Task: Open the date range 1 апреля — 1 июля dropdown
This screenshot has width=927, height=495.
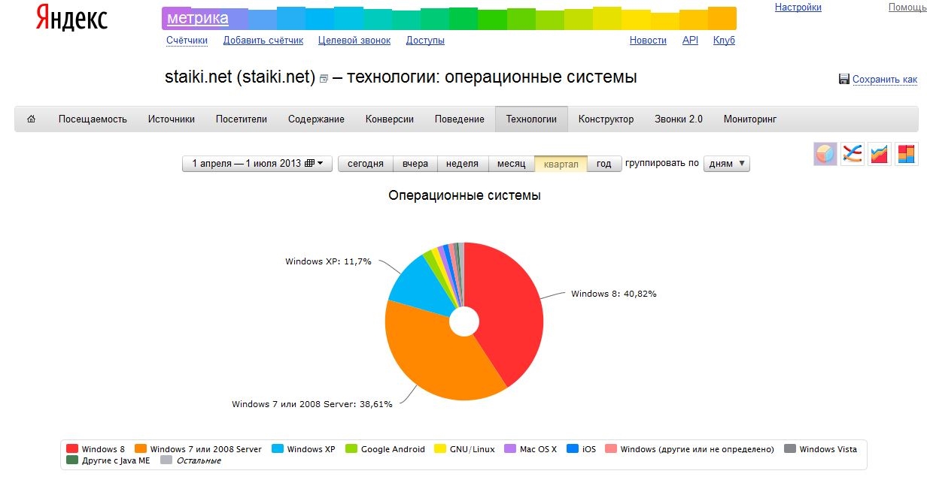Action: pos(257,164)
